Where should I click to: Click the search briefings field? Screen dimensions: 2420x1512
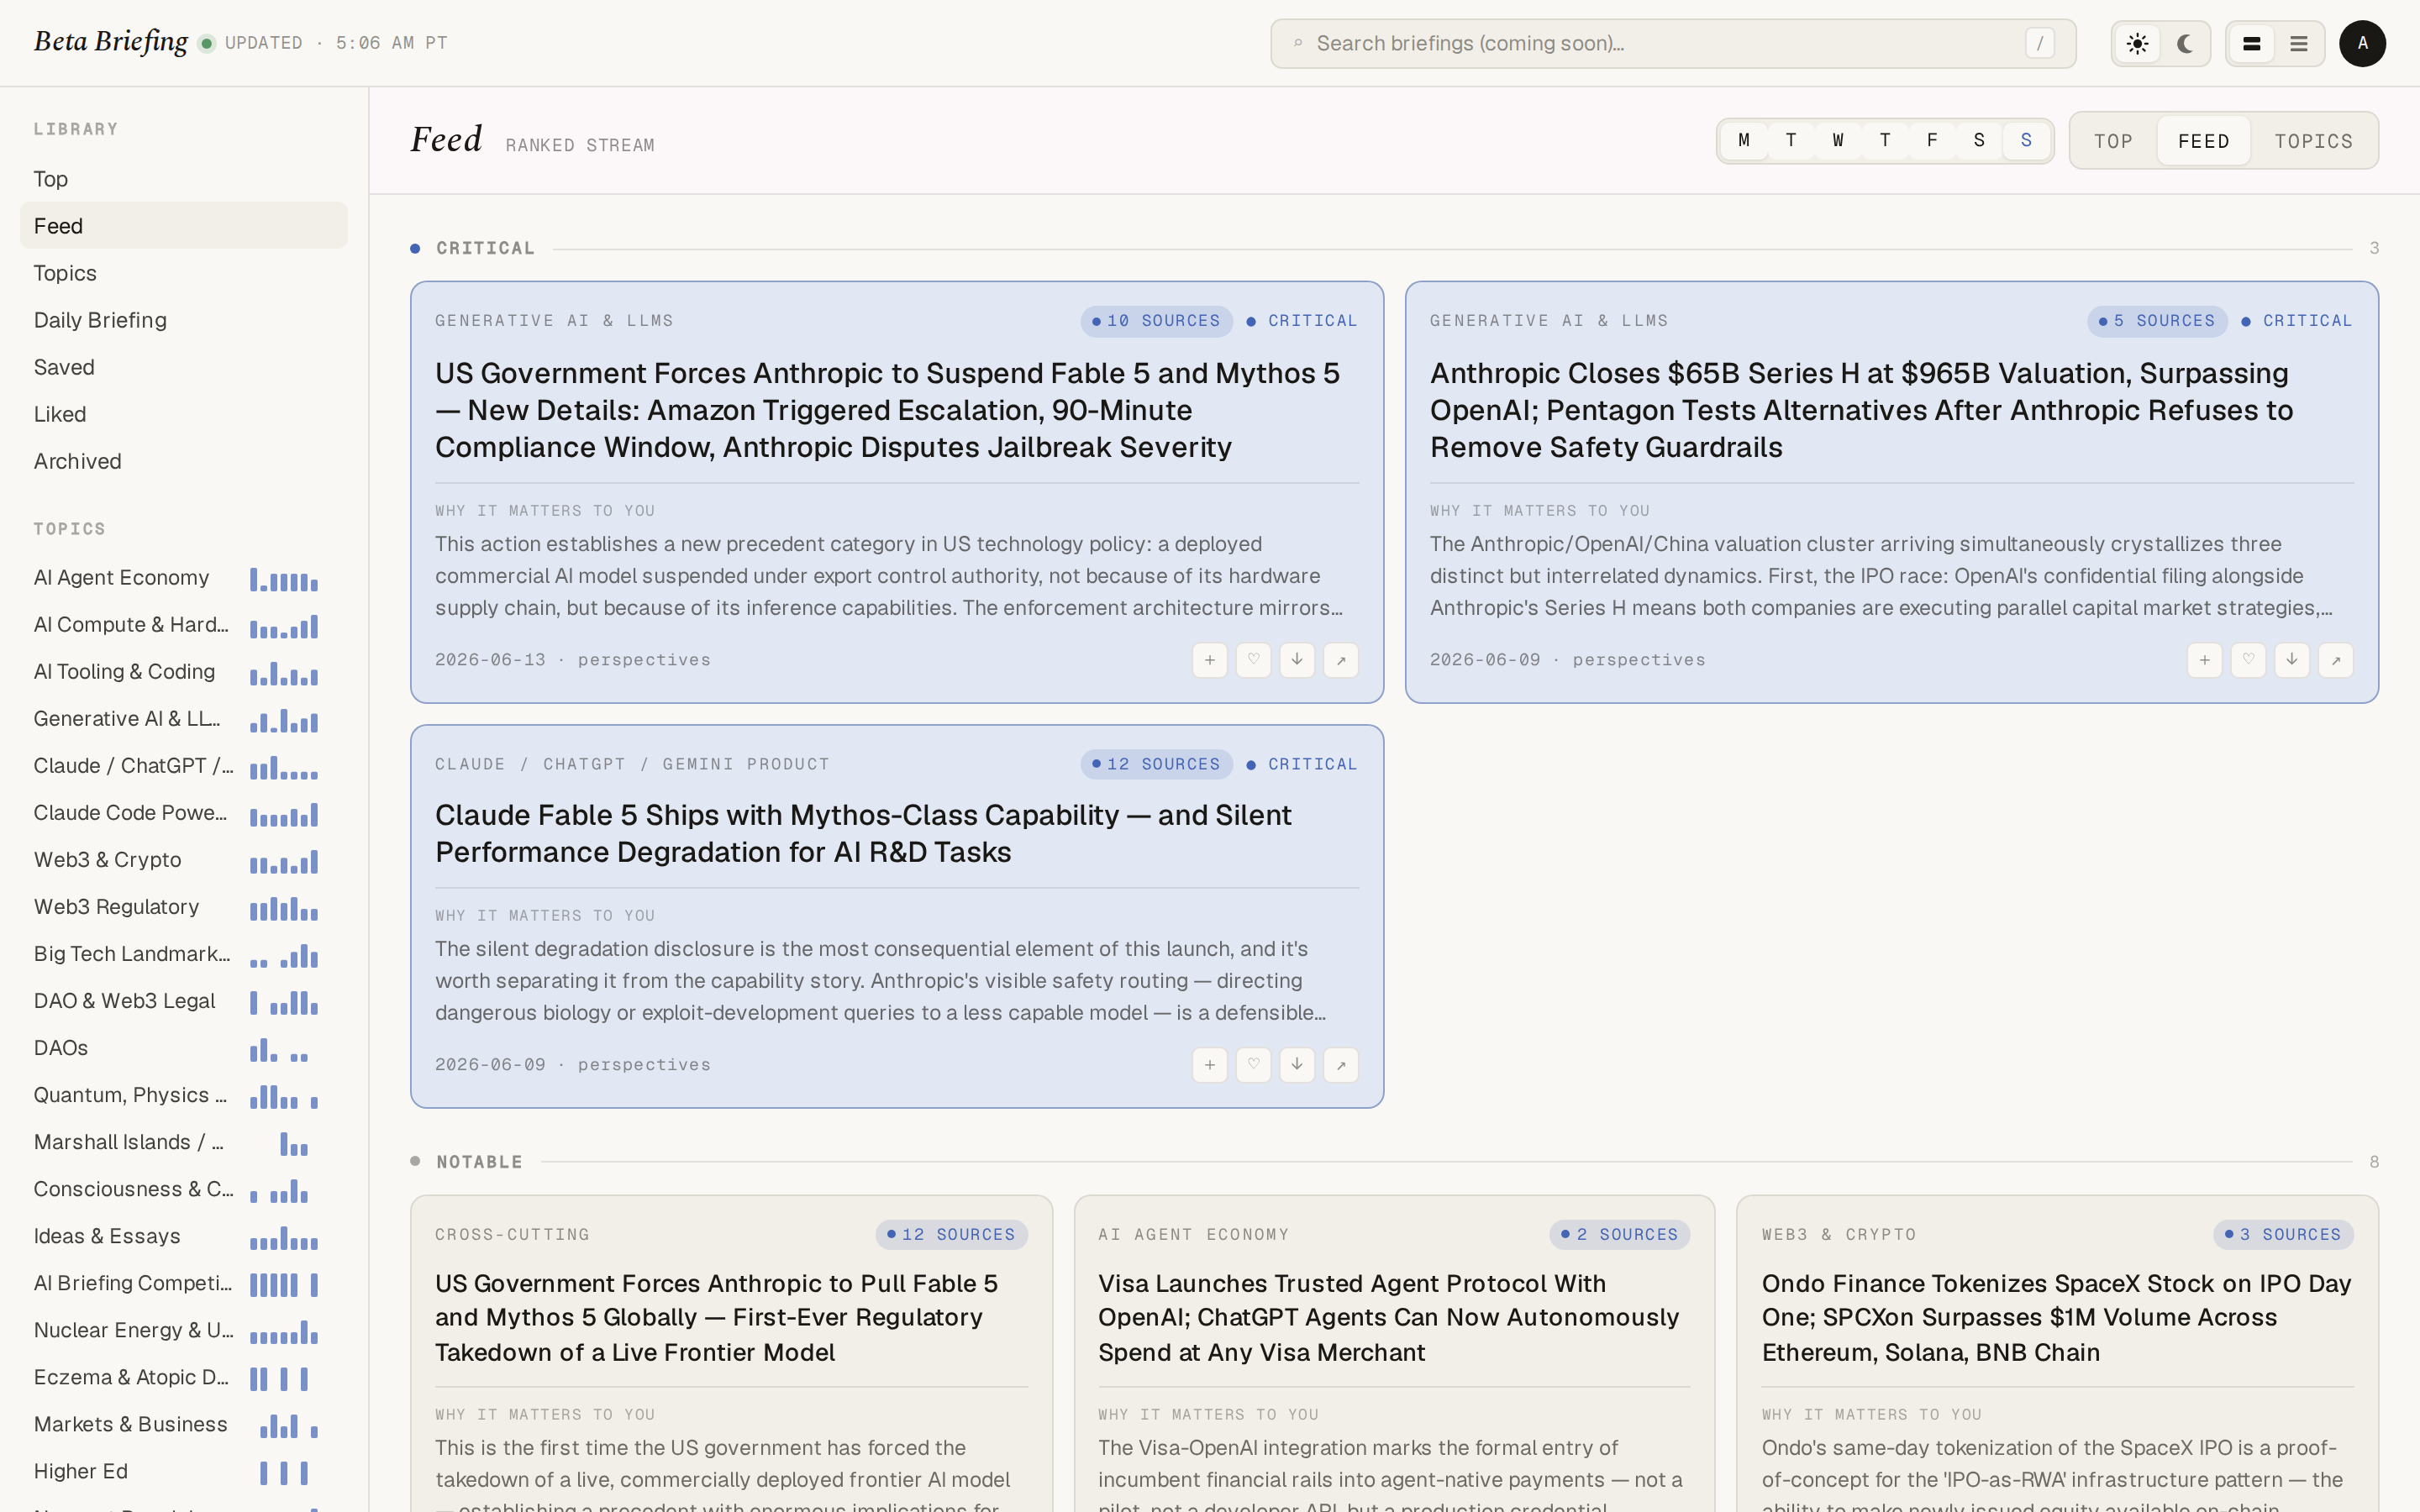pos(1673,44)
